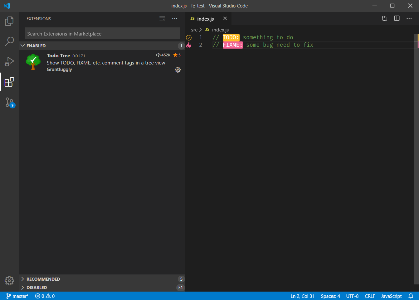This screenshot has width=419, height=300.
Task: Expand the RECOMMENDED extensions section
Action: (x=102, y=279)
